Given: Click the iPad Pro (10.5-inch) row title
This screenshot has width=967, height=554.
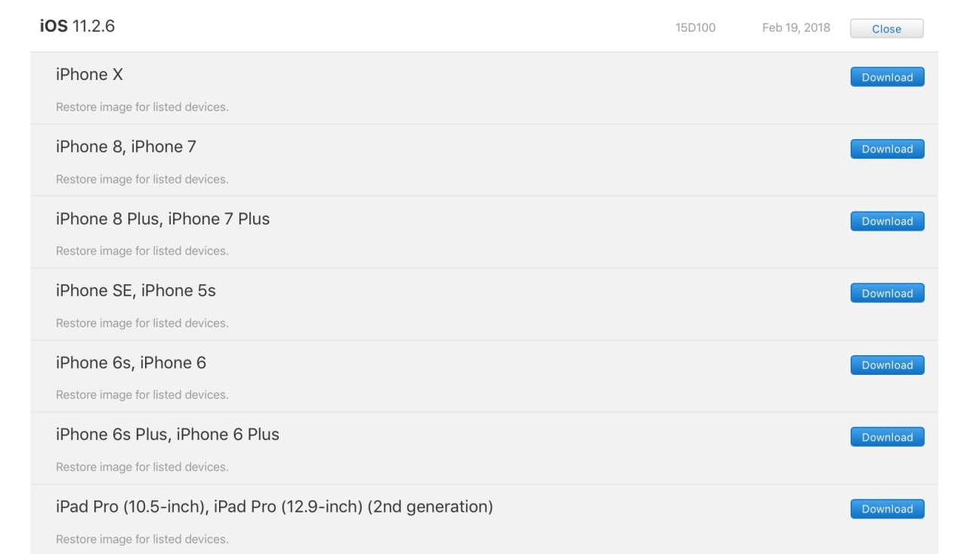Looking at the screenshot, I should [x=274, y=506].
